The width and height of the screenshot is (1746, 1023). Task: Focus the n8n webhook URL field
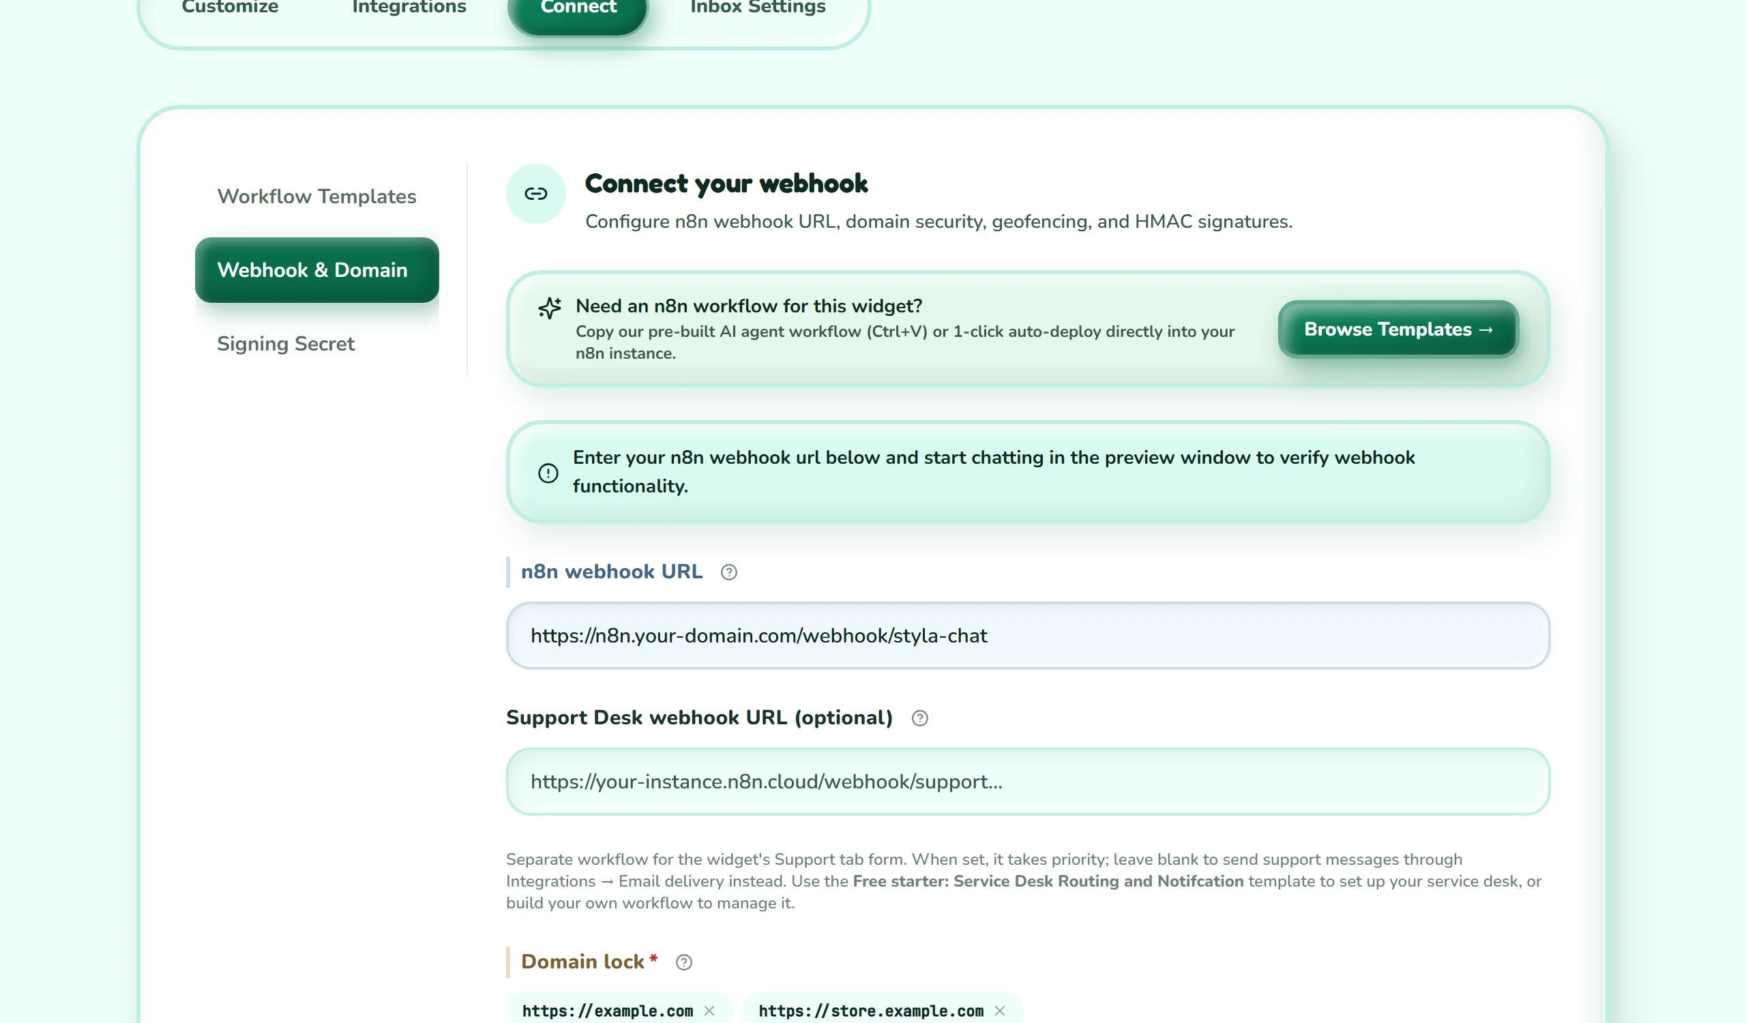[x=1028, y=635]
